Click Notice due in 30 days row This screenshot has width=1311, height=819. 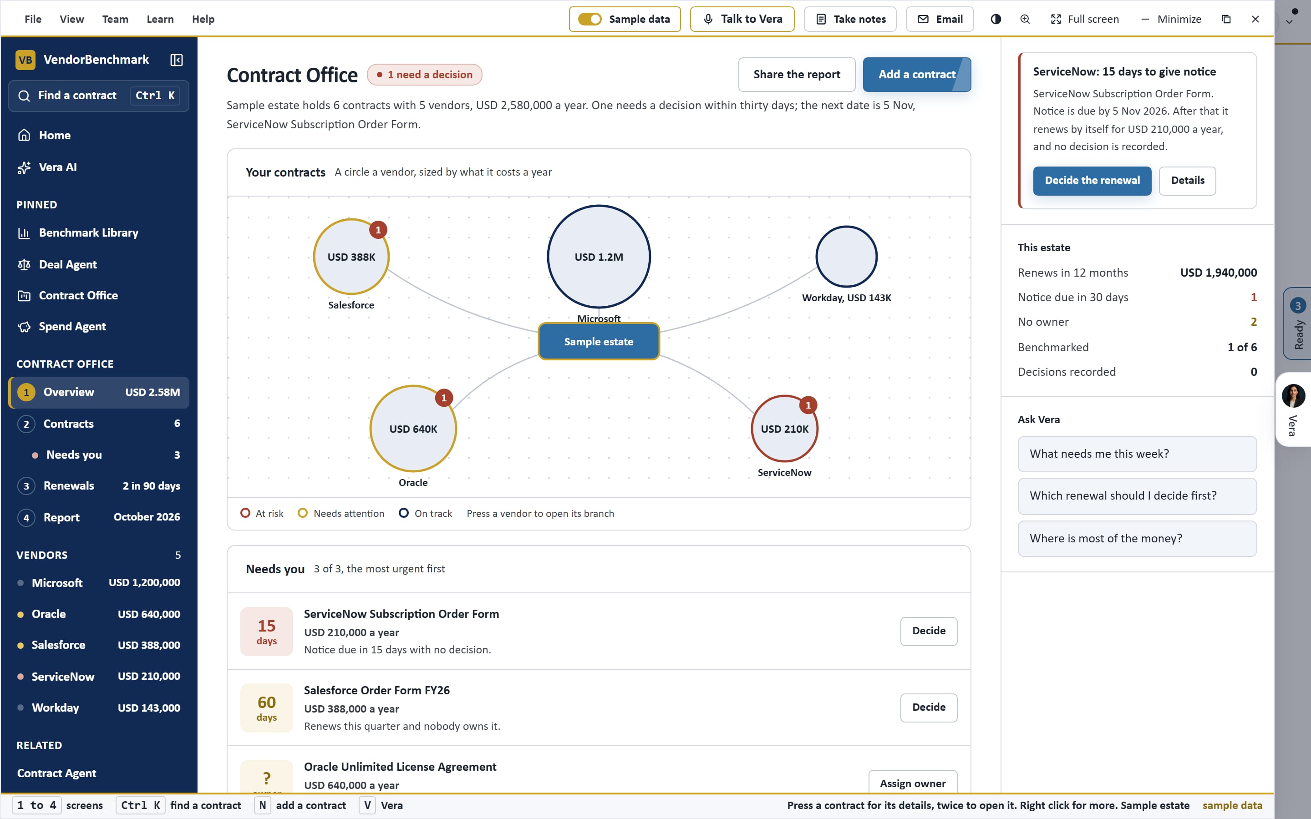click(1137, 298)
